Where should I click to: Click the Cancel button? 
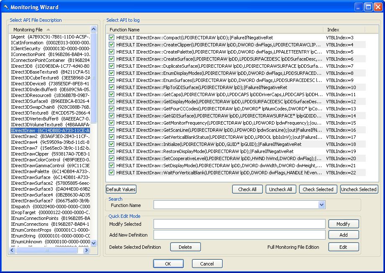click(x=207, y=264)
